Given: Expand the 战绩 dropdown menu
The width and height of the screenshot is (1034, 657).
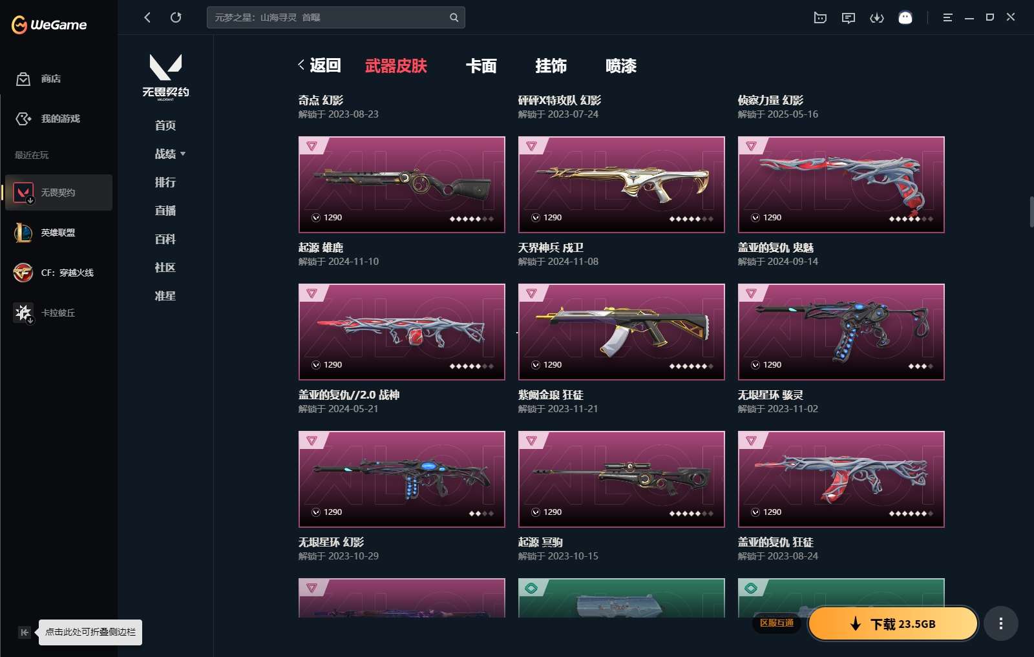Looking at the screenshot, I should pos(170,154).
